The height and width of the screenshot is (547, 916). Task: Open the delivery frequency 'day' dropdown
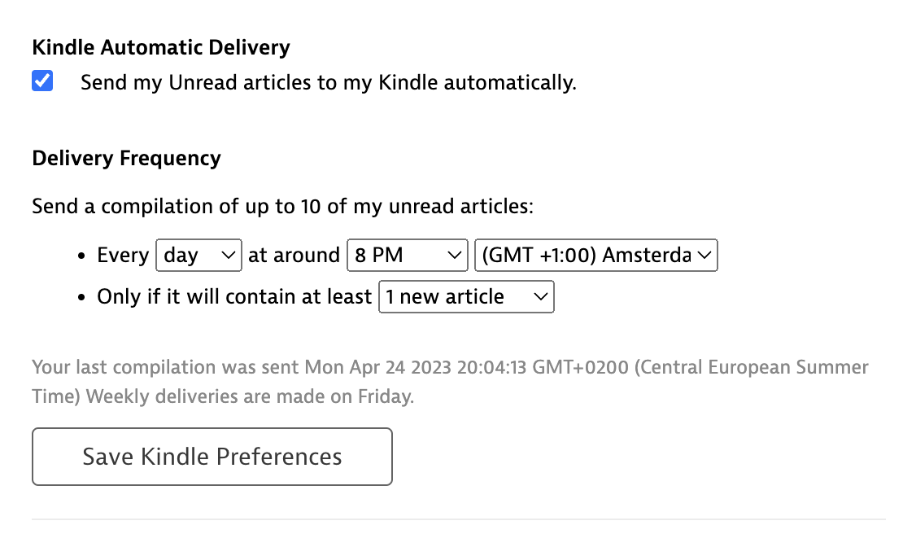(198, 255)
